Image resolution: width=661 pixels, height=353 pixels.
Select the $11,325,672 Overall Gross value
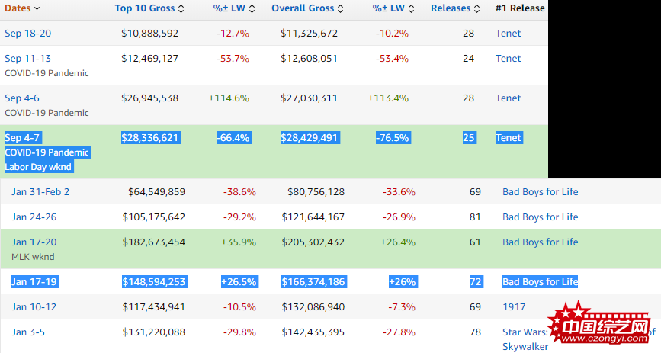click(309, 34)
